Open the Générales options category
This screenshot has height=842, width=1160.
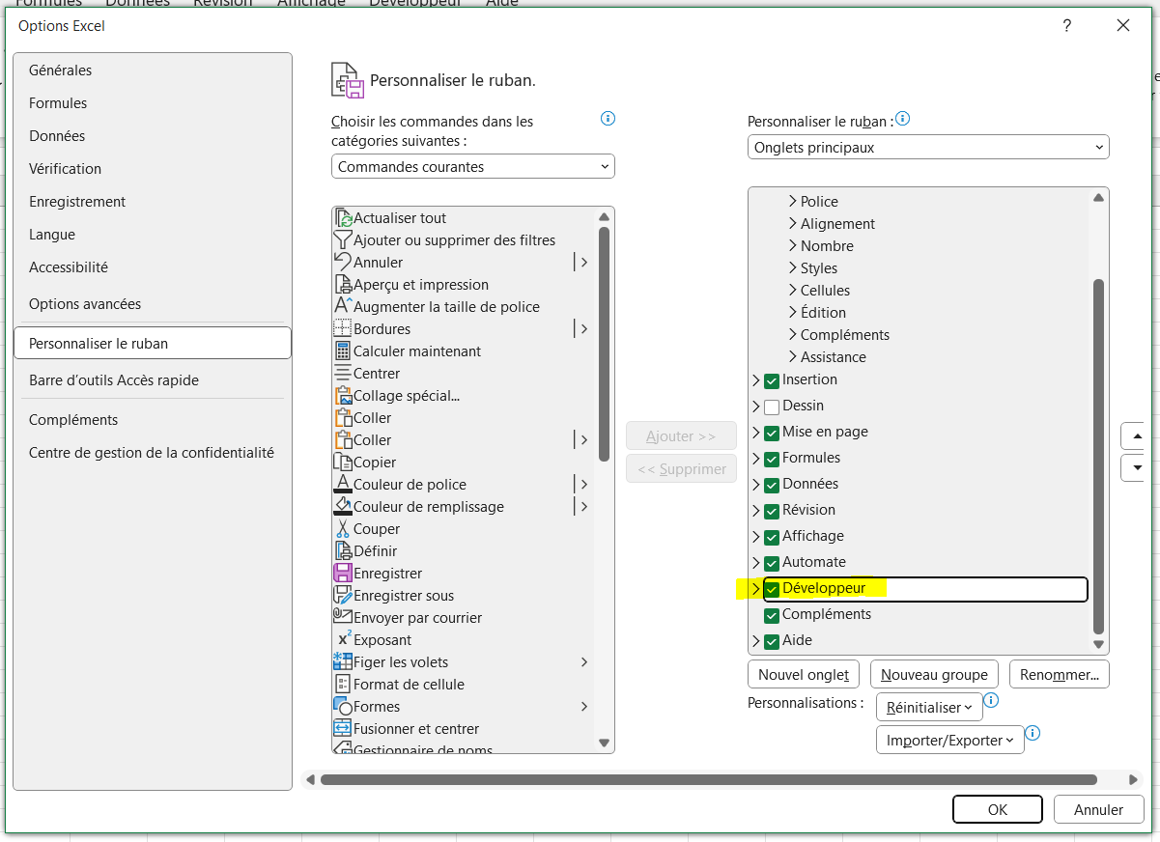point(153,70)
